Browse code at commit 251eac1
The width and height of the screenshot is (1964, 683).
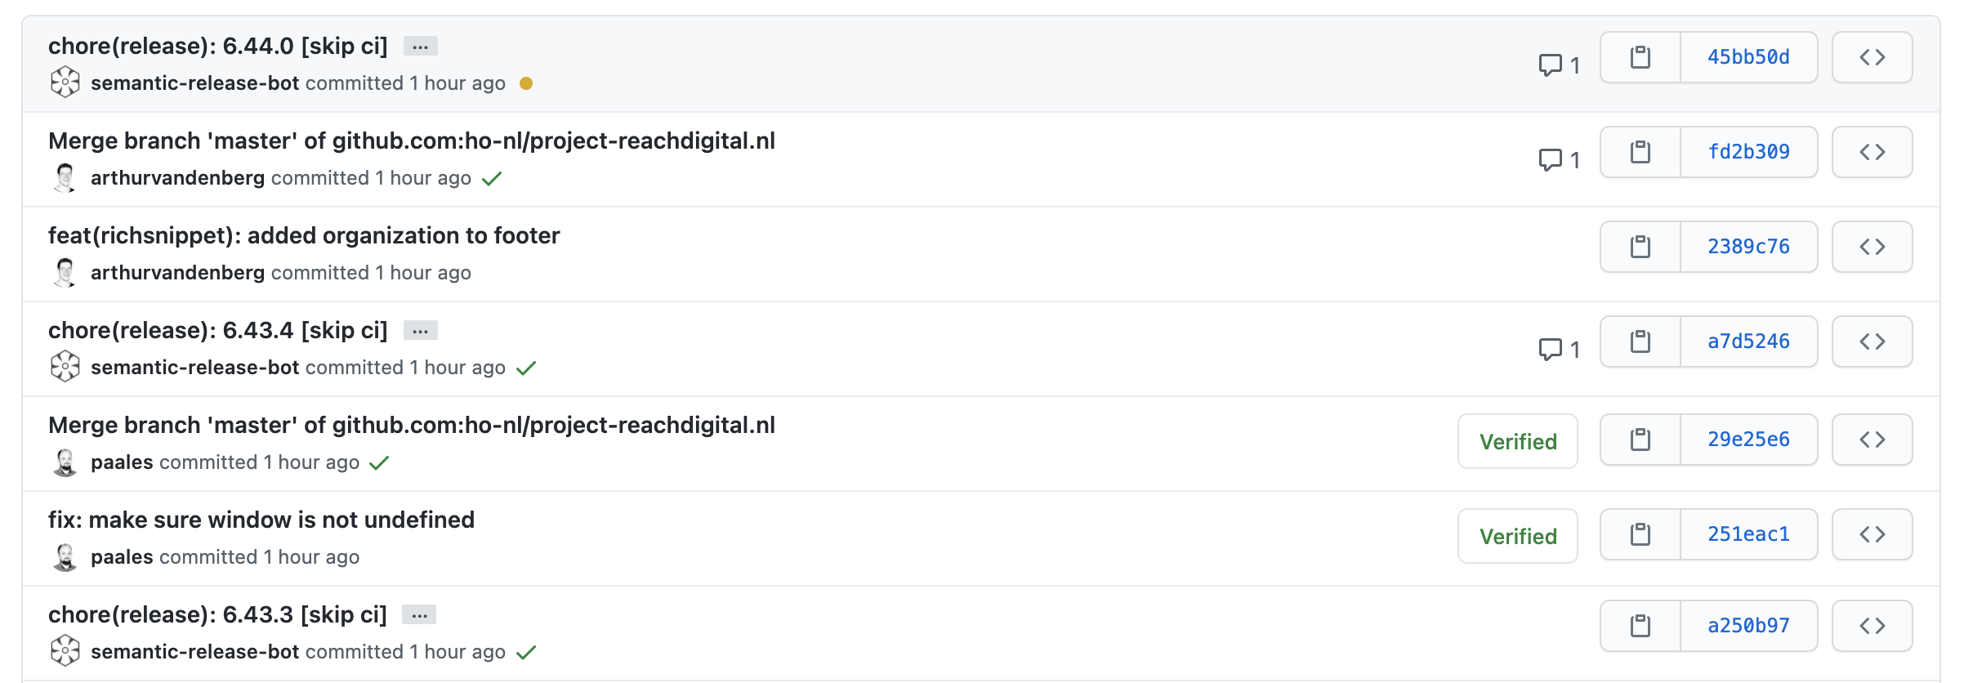pyautogui.click(x=1872, y=533)
